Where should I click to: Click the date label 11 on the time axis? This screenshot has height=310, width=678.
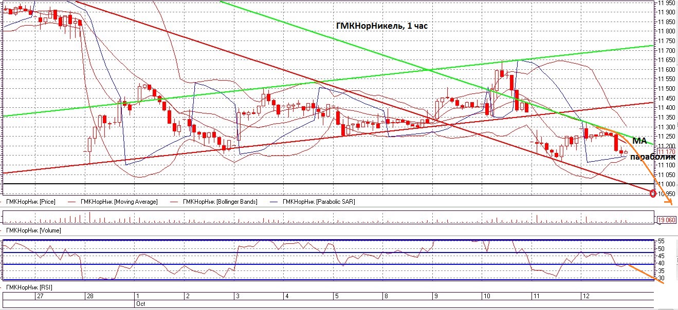[x=536, y=296]
